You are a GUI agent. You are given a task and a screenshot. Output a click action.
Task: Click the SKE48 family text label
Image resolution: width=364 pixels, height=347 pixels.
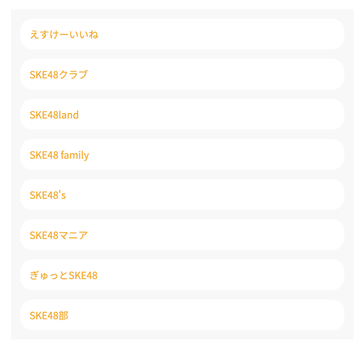(59, 156)
